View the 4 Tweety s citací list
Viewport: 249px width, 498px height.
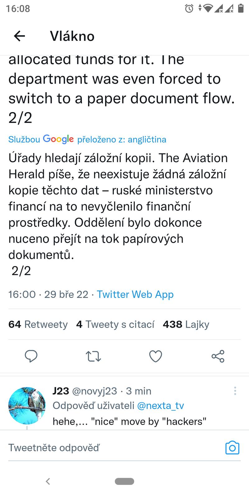115,324
